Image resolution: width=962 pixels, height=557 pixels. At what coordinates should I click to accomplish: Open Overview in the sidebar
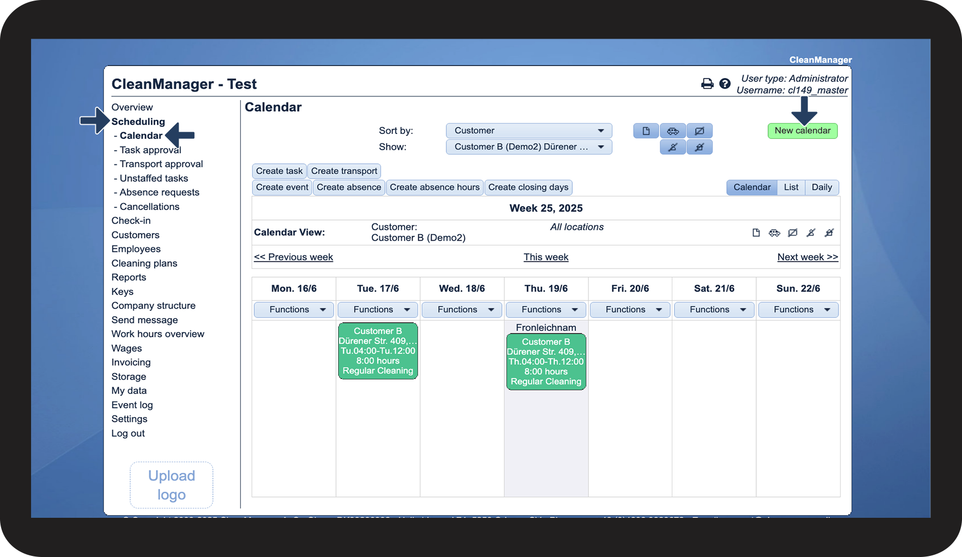point(132,107)
